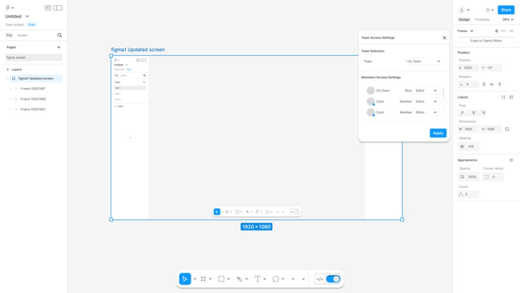Open the Editor dropdown for CX_Team root
The image size is (520, 293).
[427, 90]
